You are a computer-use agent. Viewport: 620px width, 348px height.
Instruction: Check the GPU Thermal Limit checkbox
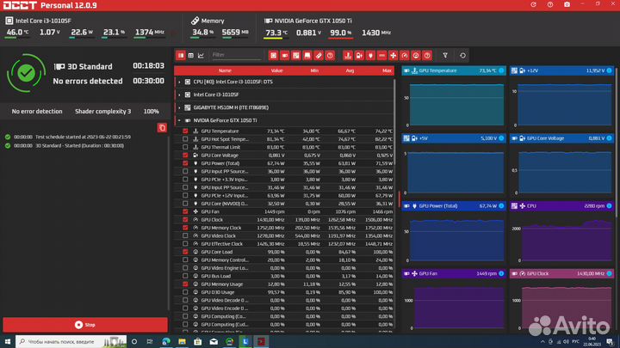pyautogui.click(x=185, y=147)
